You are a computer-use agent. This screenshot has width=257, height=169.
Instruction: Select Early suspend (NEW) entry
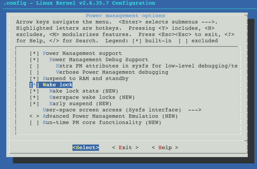(x=80, y=104)
